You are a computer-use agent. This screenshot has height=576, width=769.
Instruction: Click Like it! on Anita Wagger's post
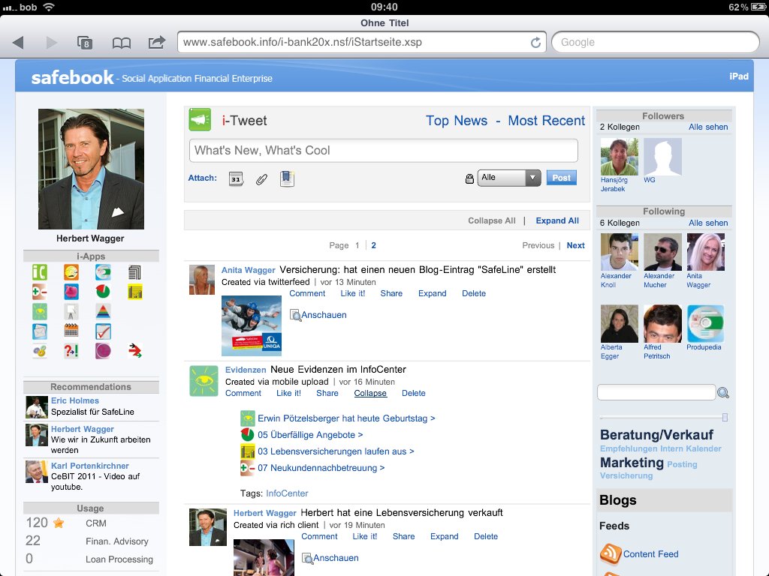tap(353, 293)
